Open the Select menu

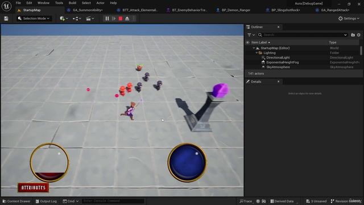86,3
